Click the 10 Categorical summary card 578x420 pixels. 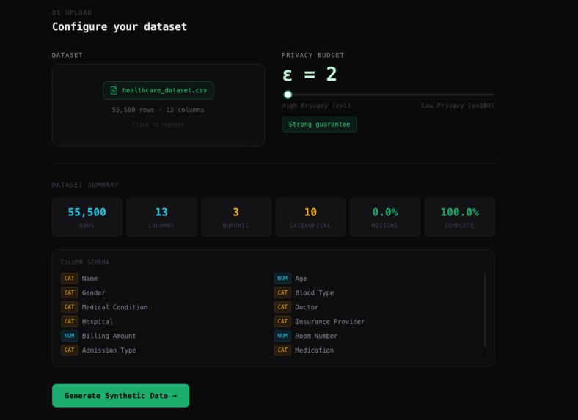point(310,217)
